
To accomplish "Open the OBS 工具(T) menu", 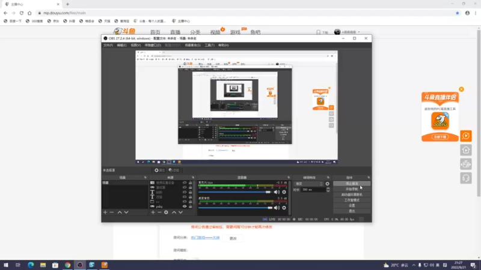I will click(x=209, y=45).
